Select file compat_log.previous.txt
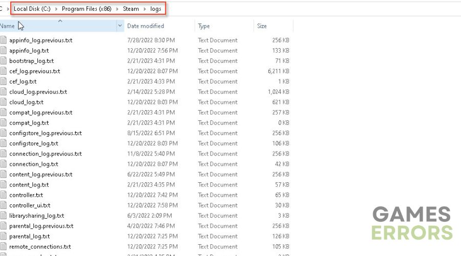The image size is (461, 256). tap(41, 112)
